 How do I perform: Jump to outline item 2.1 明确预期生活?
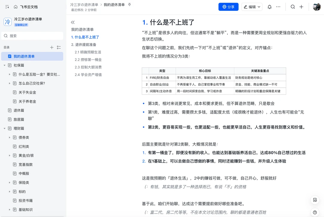coord(88,52)
